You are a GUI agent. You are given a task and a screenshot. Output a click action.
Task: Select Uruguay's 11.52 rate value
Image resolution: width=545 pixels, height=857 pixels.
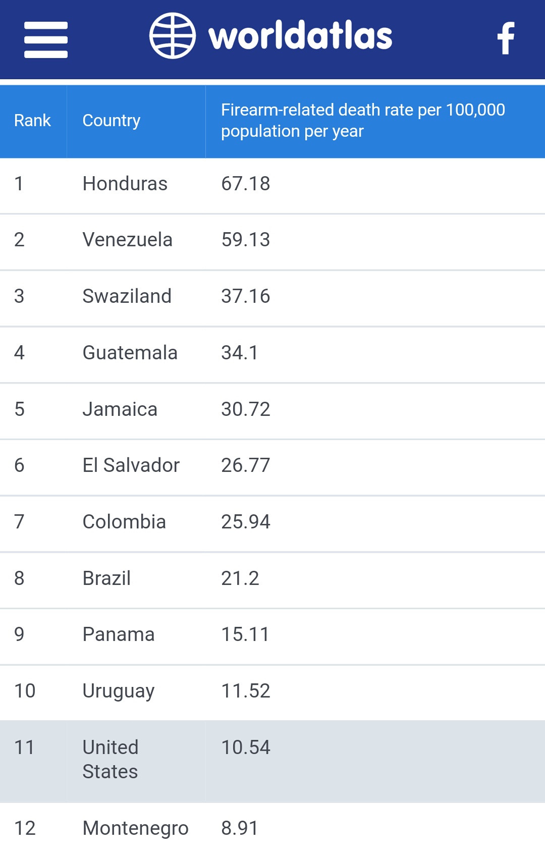click(246, 691)
